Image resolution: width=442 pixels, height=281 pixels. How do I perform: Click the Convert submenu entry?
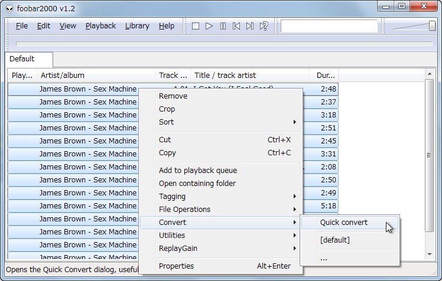click(x=221, y=223)
